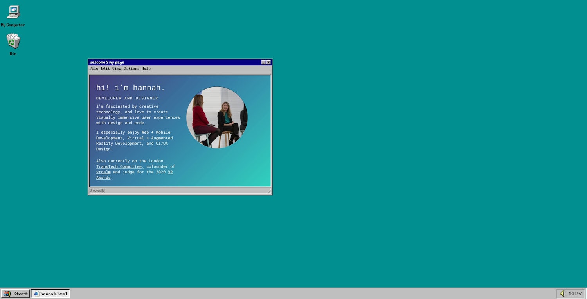Open the vrcalm link
Viewport: 587px width, 299px height.
[x=103, y=172]
